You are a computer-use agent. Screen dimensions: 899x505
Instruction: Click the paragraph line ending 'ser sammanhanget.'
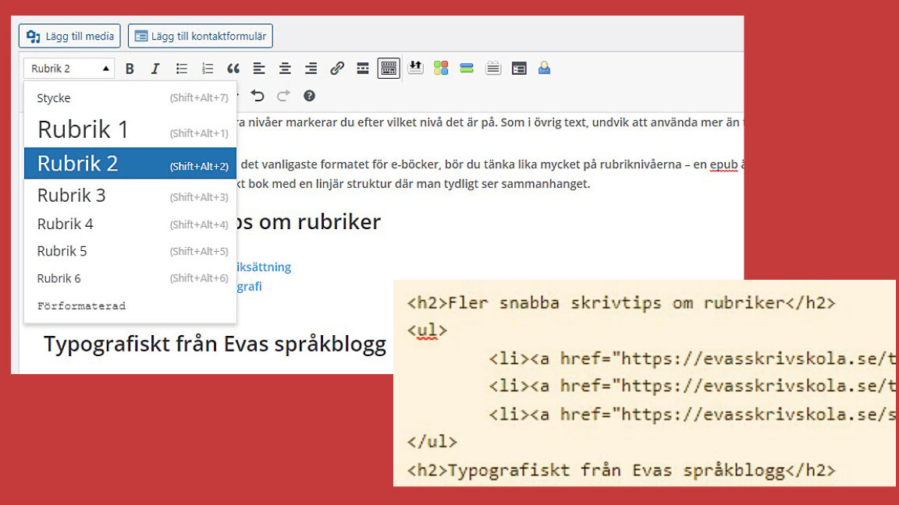(x=414, y=184)
